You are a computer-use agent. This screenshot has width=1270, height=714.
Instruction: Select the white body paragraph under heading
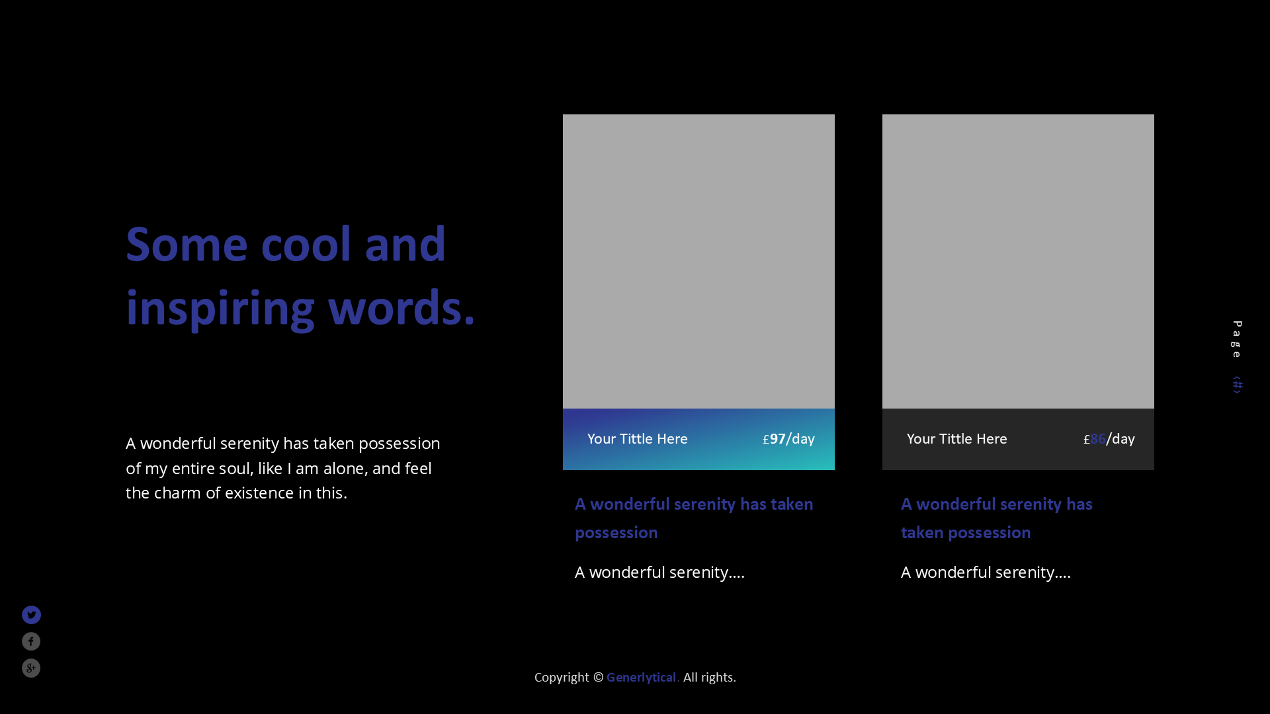click(x=282, y=468)
